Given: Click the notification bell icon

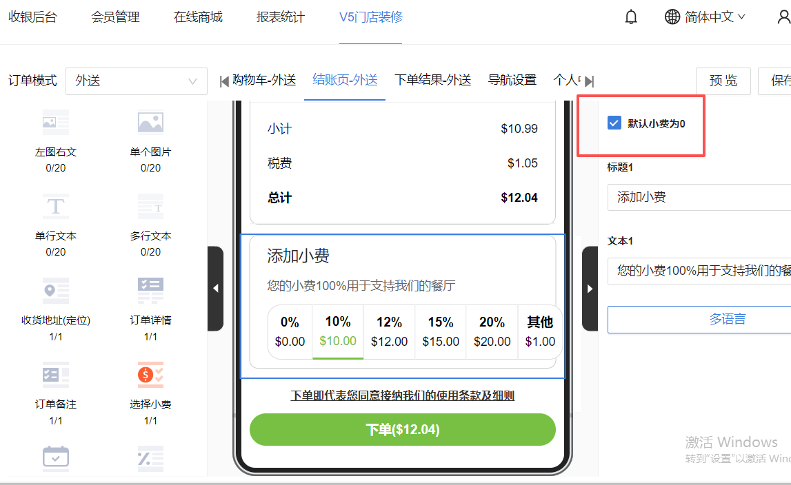Looking at the screenshot, I should coord(631,17).
